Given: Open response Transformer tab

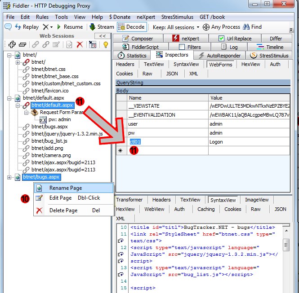Looking at the screenshot, I should (x=129, y=200).
